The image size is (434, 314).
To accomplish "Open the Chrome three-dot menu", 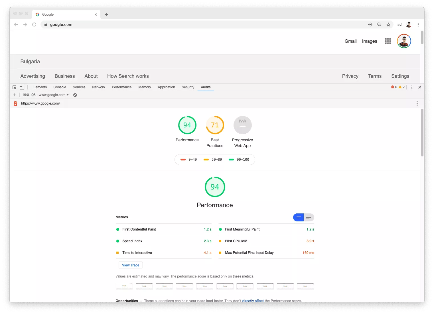I will (418, 25).
